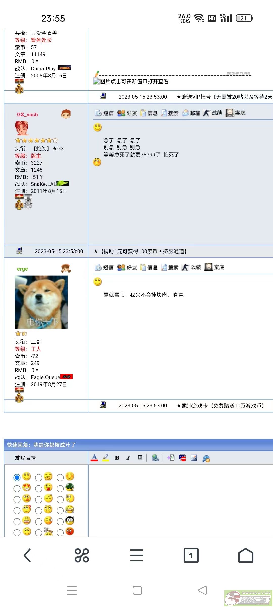
Task: Select the crying emoticon radio button
Action: coord(60,511)
